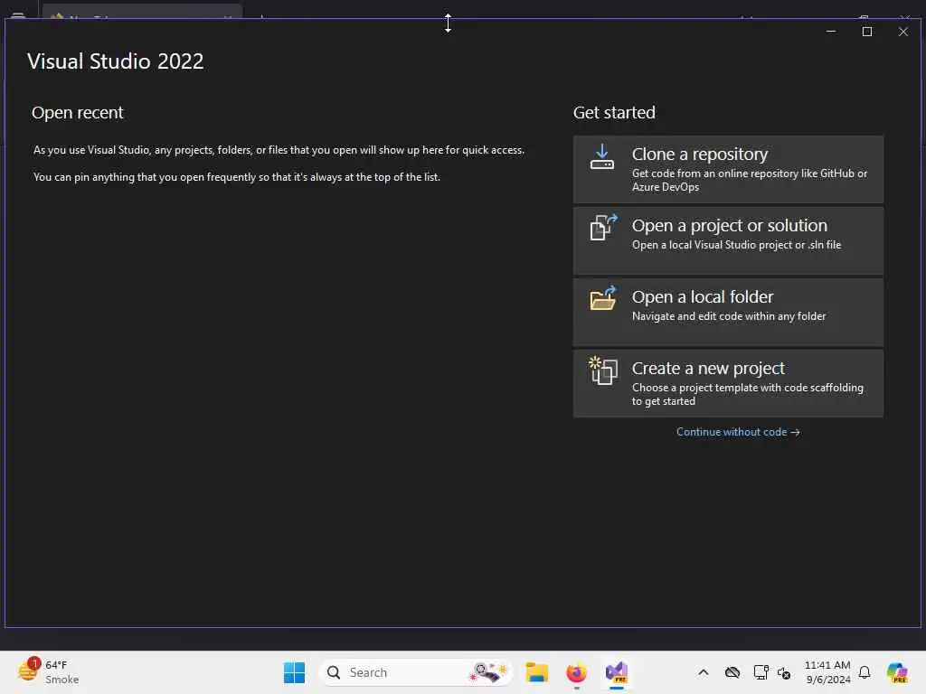This screenshot has height=694, width=926.
Task: Open Copilot preview from the taskbar
Action: pos(897,672)
